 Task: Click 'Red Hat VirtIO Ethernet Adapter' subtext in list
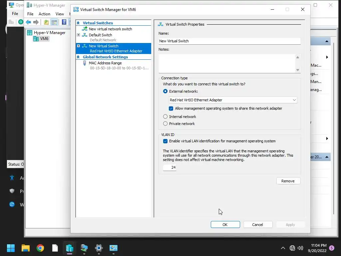116,51
